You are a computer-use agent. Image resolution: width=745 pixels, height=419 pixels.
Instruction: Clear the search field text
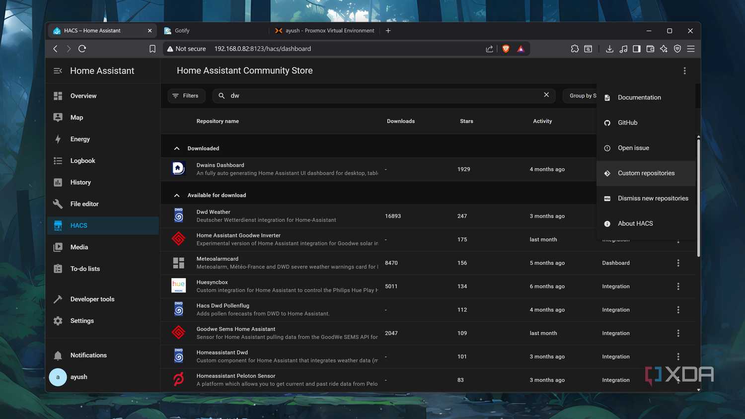pyautogui.click(x=546, y=95)
